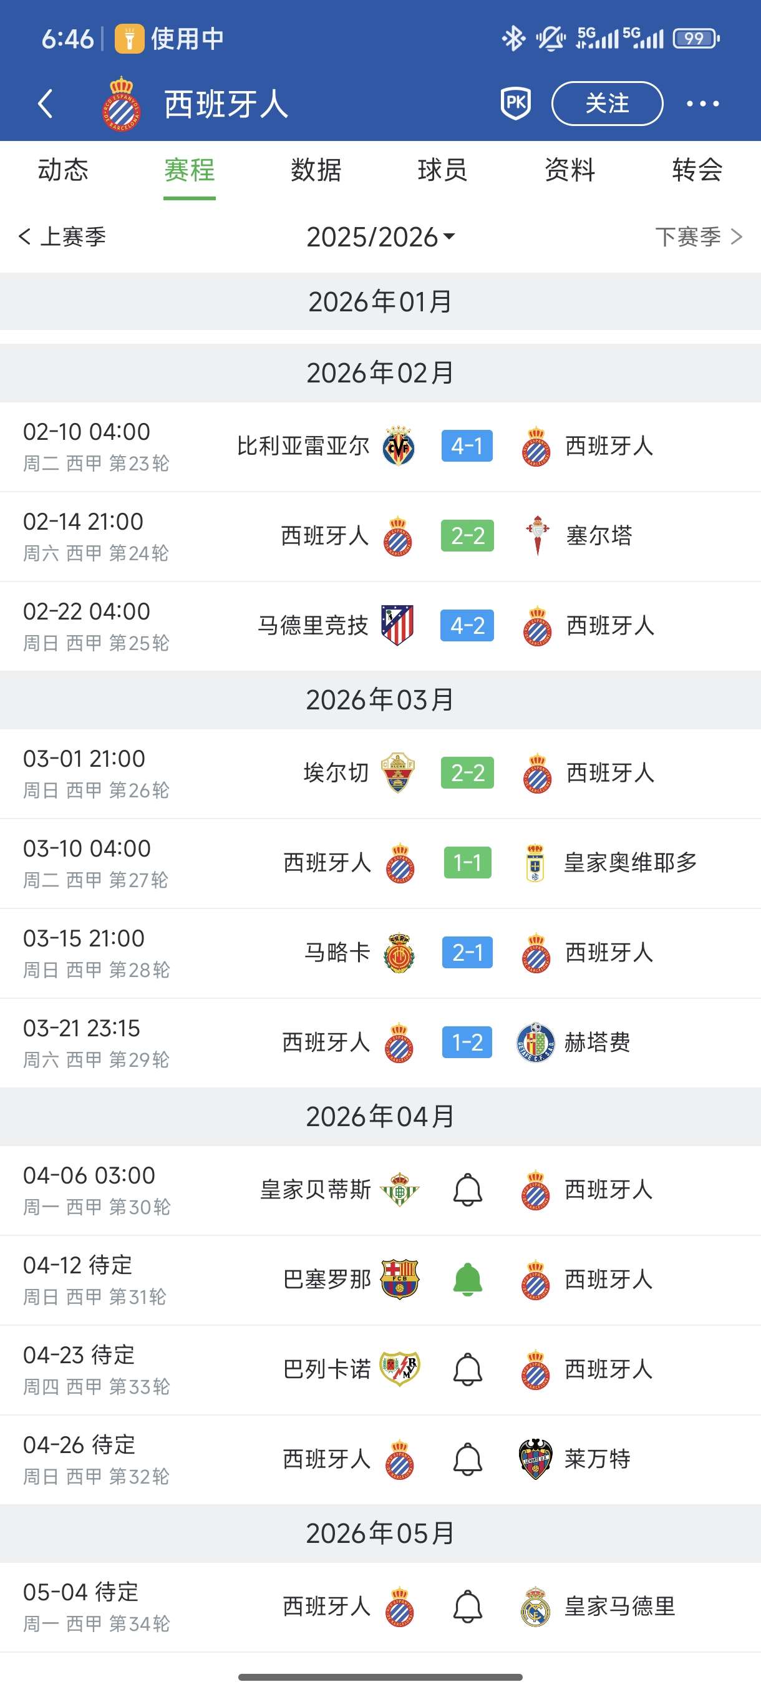Open the 2025/2026 season dropdown
This screenshot has width=761, height=1692.
[380, 236]
